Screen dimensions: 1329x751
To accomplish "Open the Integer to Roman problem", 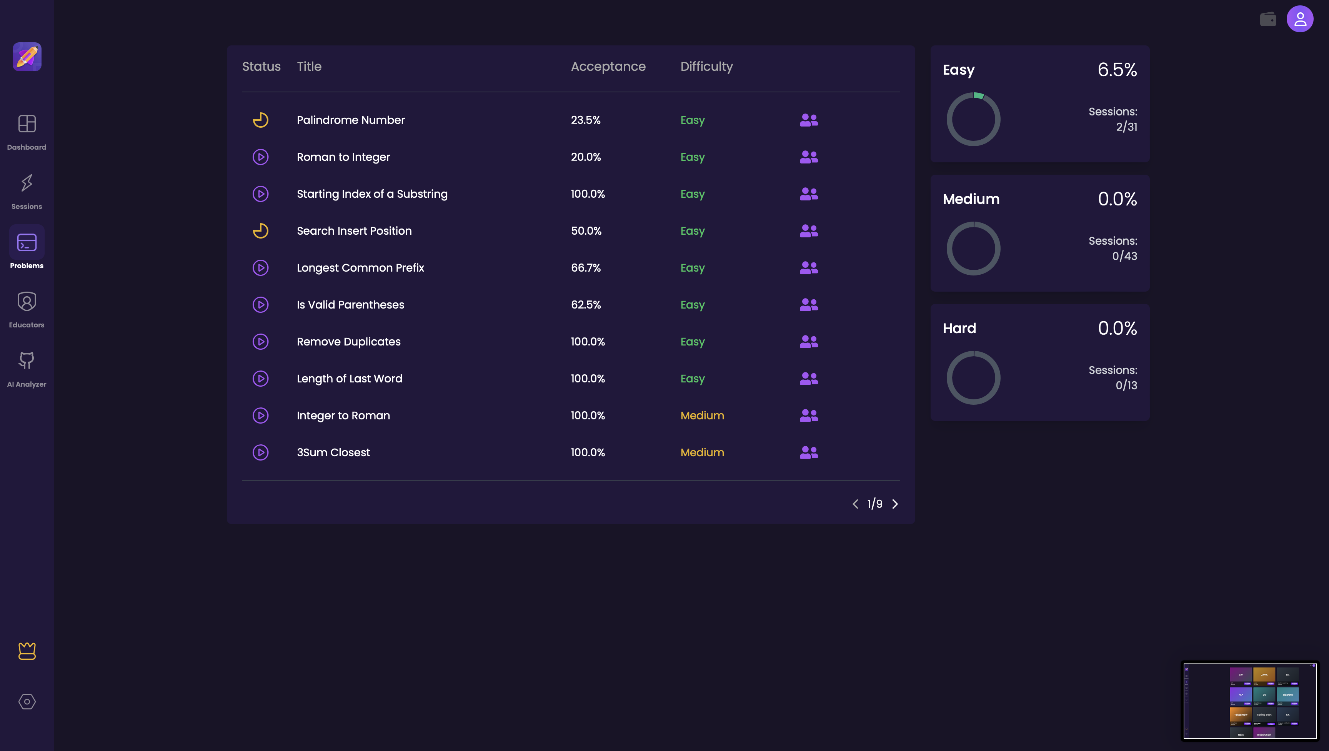I will coord(343,416).
